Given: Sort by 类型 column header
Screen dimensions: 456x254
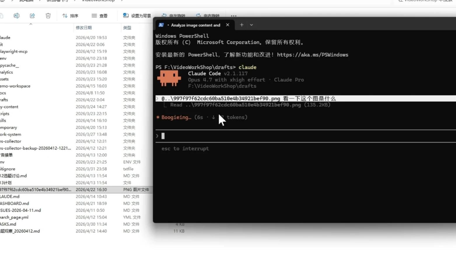Looking at the screenshot, I should point(127,28).
